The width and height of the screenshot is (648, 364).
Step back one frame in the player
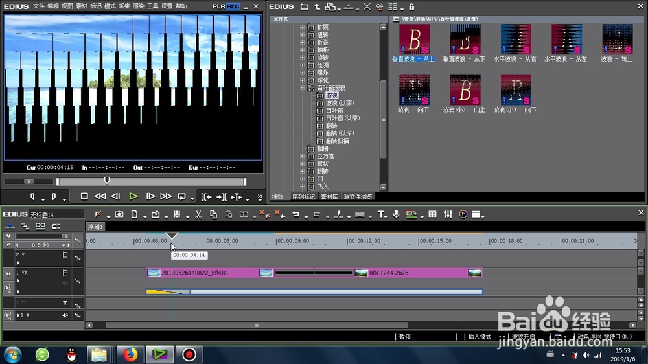116,197
